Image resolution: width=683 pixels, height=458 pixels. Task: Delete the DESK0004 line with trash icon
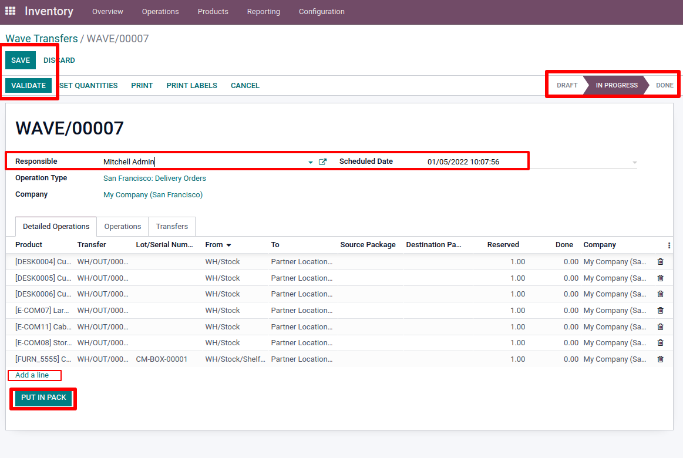(660, 262)
